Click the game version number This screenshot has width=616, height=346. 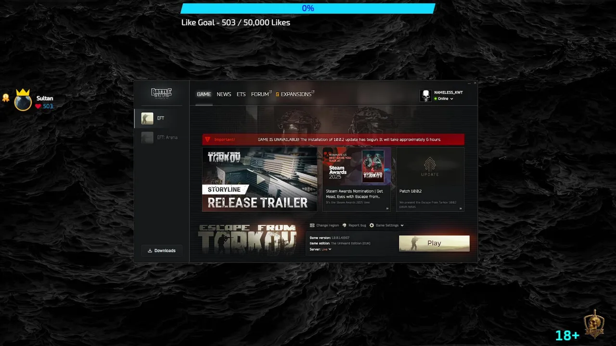[340, 238]
